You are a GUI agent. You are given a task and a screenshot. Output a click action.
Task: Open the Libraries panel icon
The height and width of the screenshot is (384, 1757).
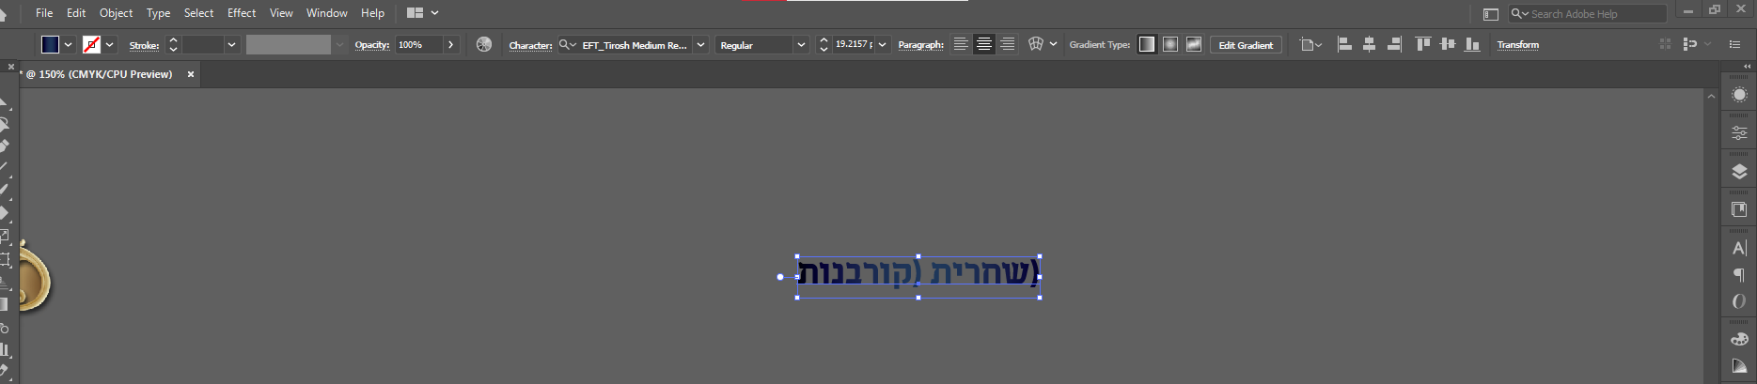point(1739,209)
